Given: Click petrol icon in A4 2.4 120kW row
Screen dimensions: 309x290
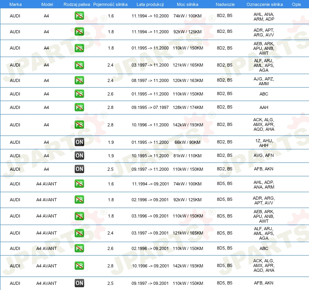Looking at the screenshot, I should pyautogui.click(x=79, y=80).
